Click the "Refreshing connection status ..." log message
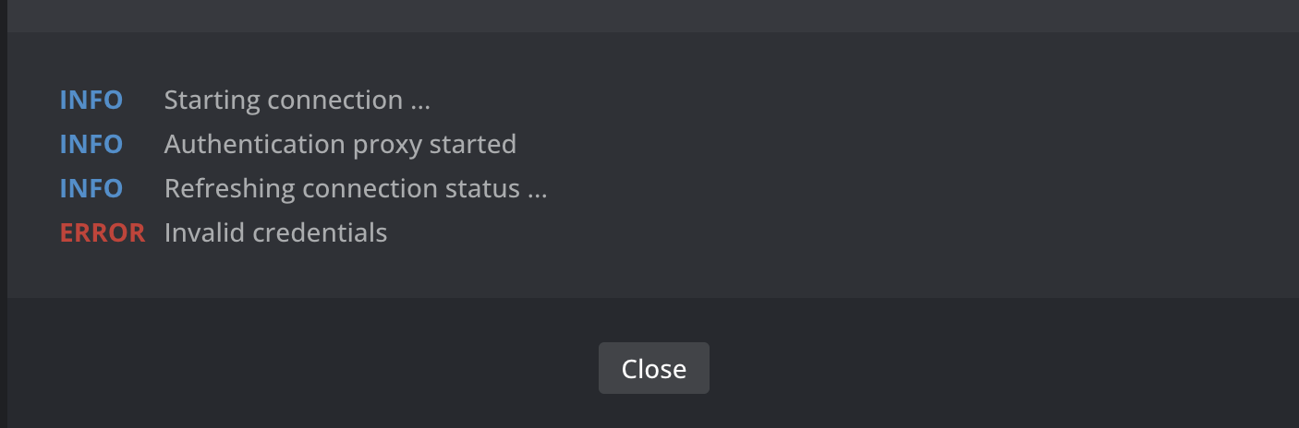The image size is (1299, 428). pos(356,189)
